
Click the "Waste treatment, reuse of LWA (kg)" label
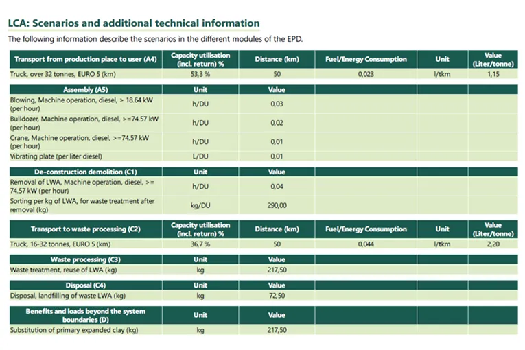[64, 270]
